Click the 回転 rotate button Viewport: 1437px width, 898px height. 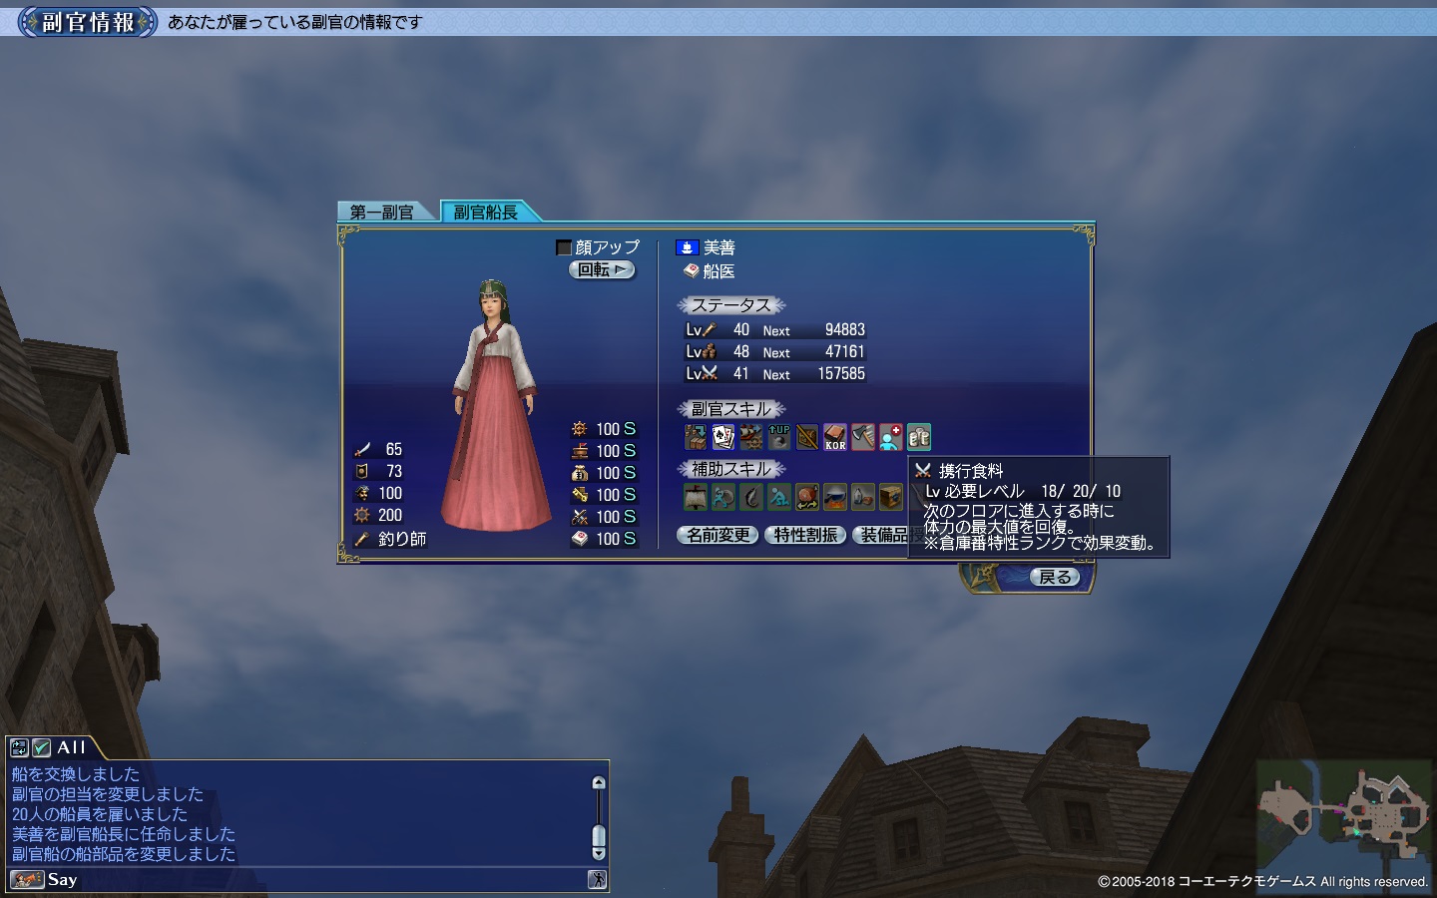(602, 269)
